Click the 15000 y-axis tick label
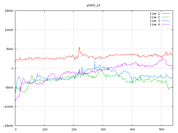Image resolution: width=178 pixels, height=133 pixels. coord(9,11)
